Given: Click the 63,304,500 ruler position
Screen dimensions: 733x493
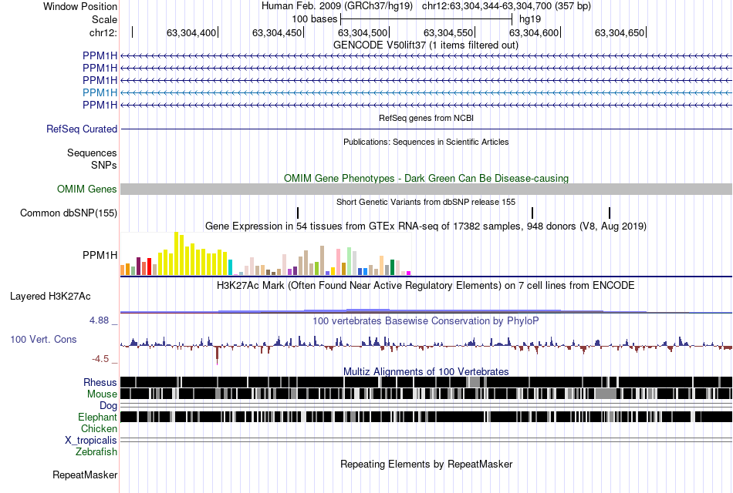Looking at the screenshot, I should click(363, 32).
